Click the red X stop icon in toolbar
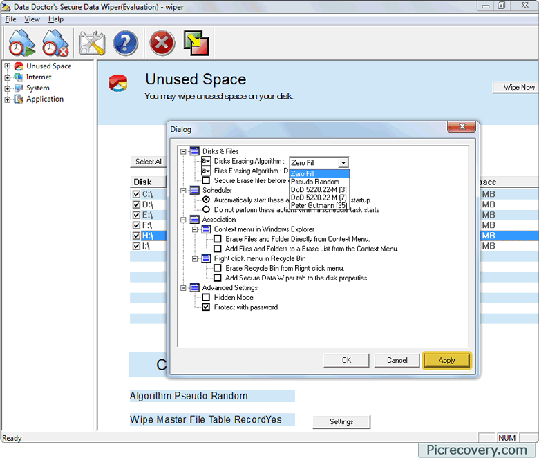Viewport: 539px width, 458px height. coord(162,43)
